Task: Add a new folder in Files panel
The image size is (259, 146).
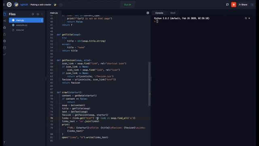Action: click(38, 14)
